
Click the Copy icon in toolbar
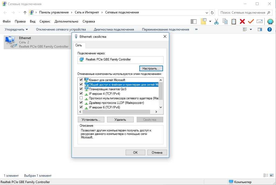(x=225, y=22)
